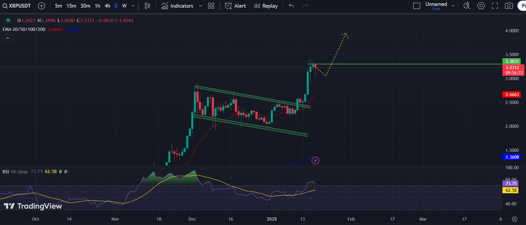Expand the timeframe dropdown arrow

click(x=133, y=6)
